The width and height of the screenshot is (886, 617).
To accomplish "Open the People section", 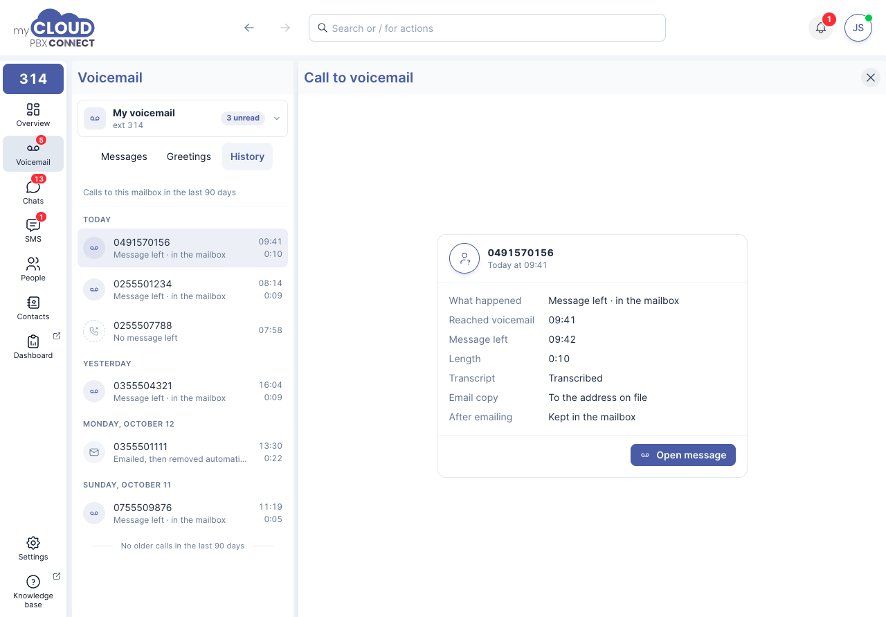I will [x=33, y=269].
